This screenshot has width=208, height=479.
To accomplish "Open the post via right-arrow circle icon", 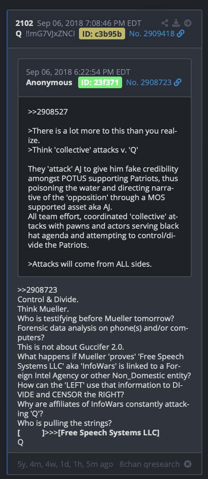I will [x=188, y=23].
